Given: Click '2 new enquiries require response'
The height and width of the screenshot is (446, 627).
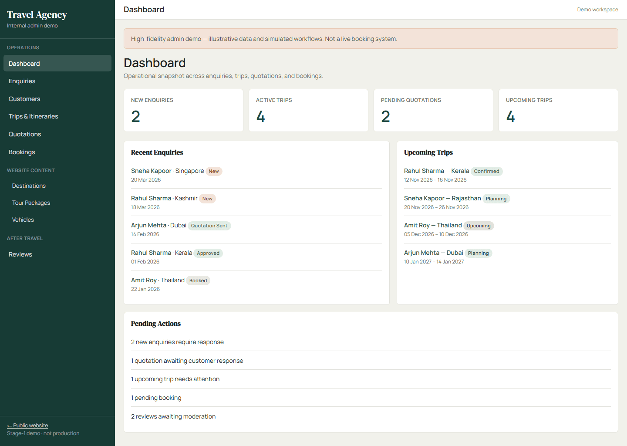Looking at the screenshot, I should pyautogui.click(x=177, y=342).
